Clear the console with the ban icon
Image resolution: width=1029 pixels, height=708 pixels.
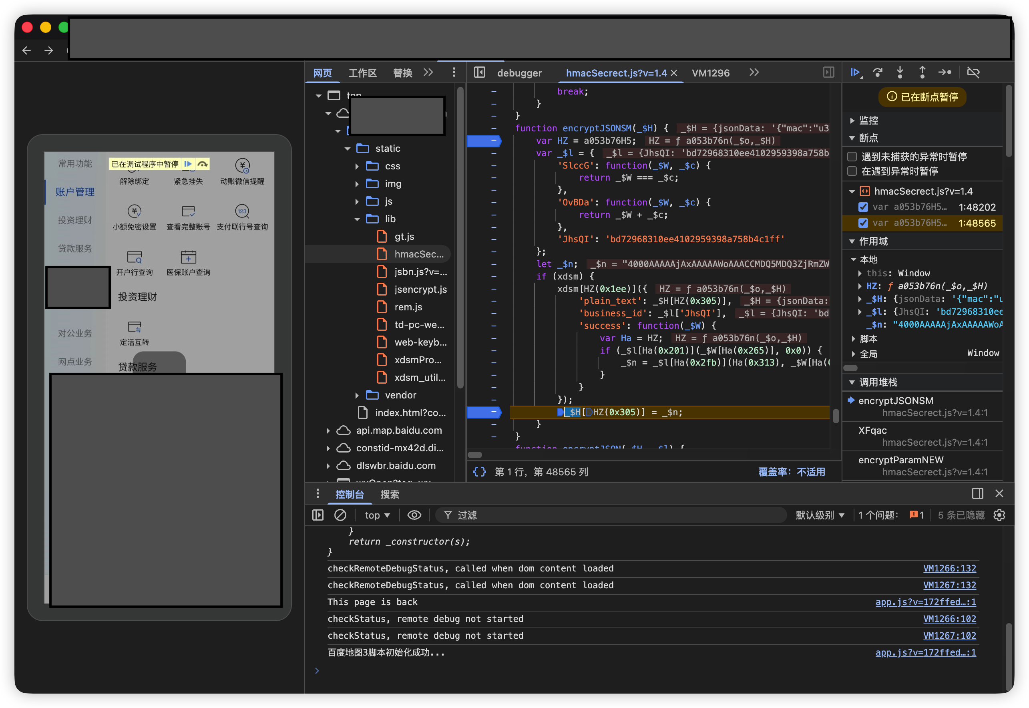[x=340, y=515]
